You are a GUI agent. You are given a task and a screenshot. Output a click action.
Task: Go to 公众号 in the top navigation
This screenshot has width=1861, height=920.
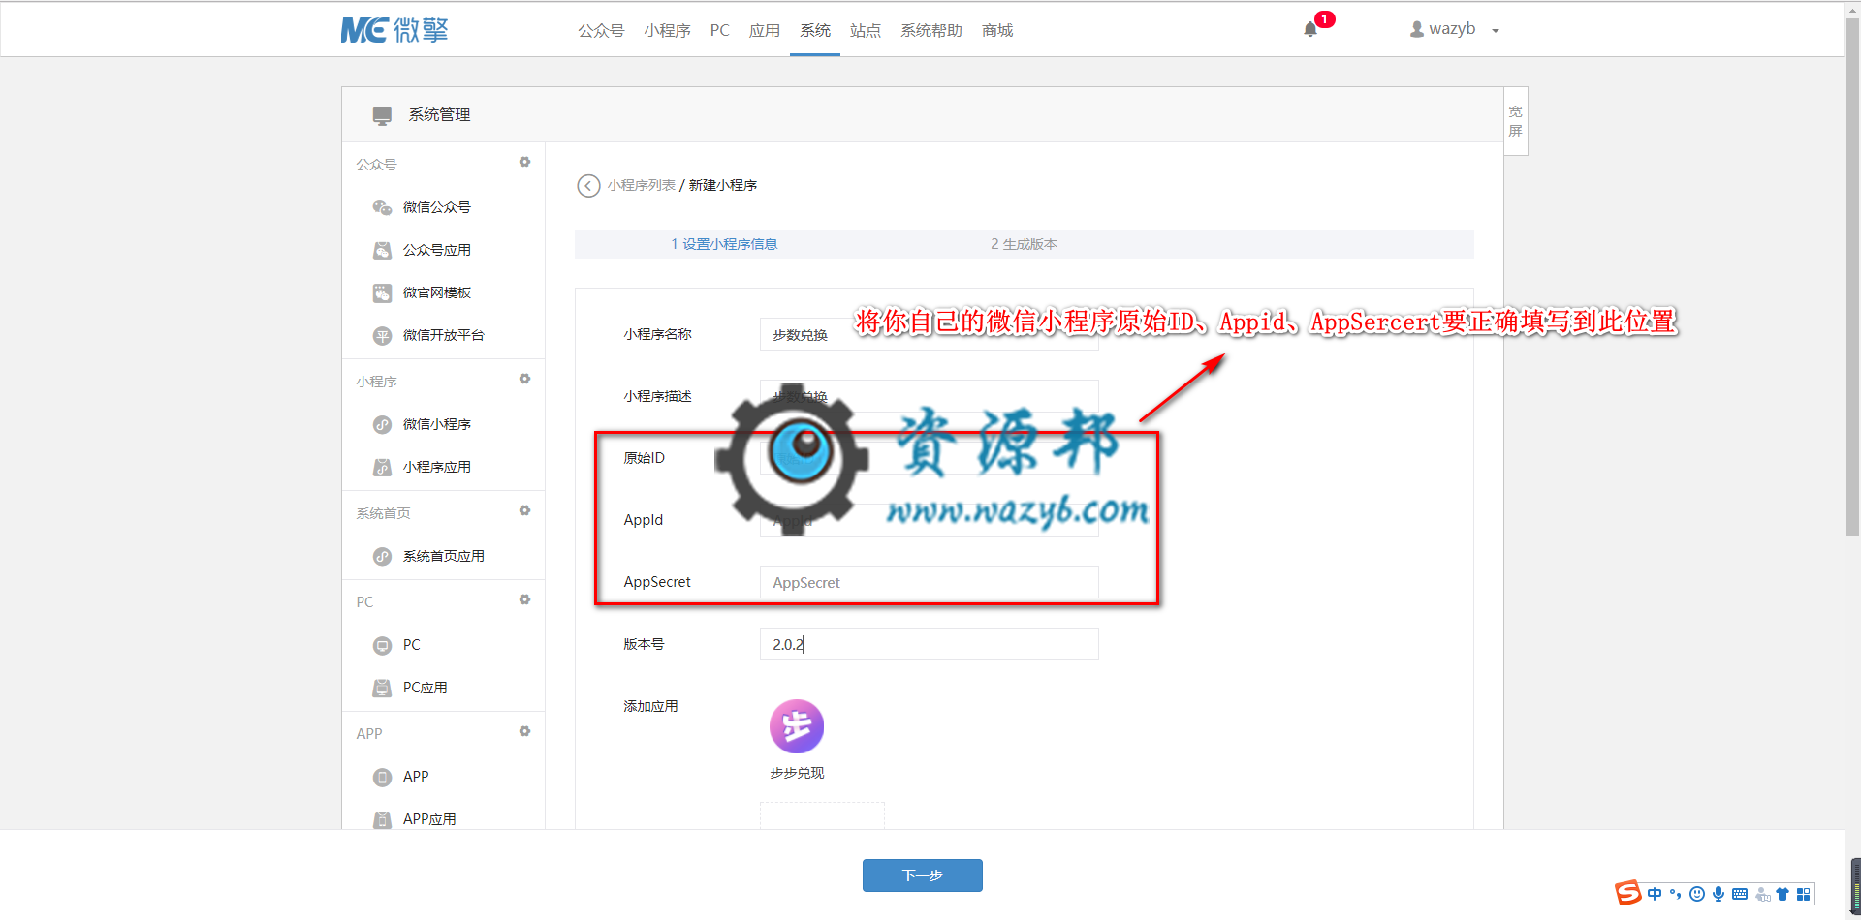pyautogui.click(x=601, y=31)
